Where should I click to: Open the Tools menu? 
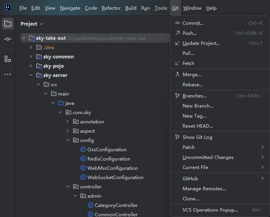point(161,8)
